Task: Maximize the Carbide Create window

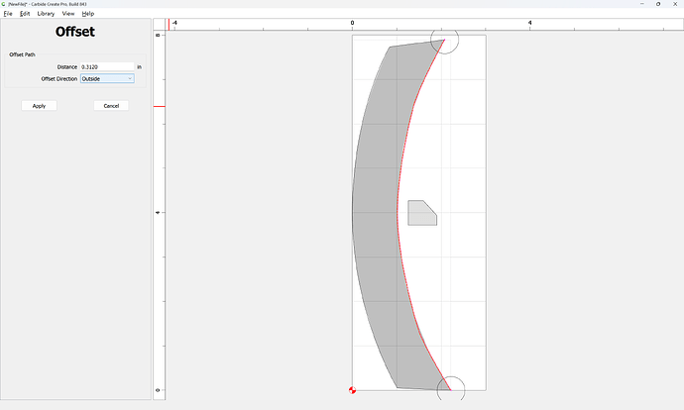Action: click(x=658, y=4)
